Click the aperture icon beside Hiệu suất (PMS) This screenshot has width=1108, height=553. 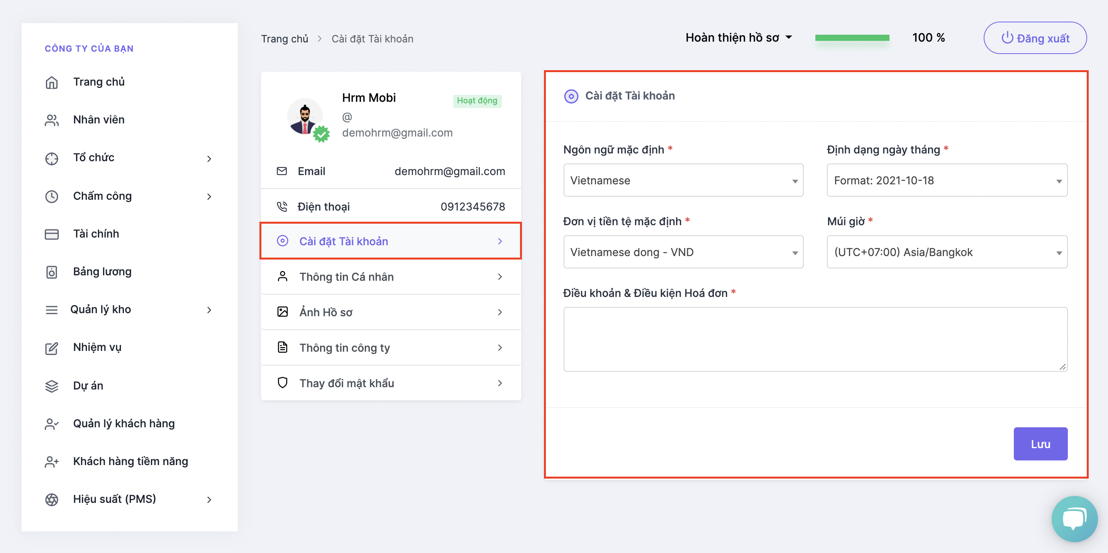pyautogui.click(x=52, y=499)
